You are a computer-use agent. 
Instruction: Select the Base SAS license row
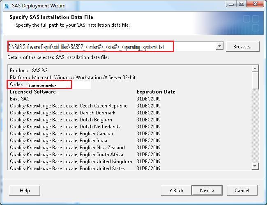20,99
